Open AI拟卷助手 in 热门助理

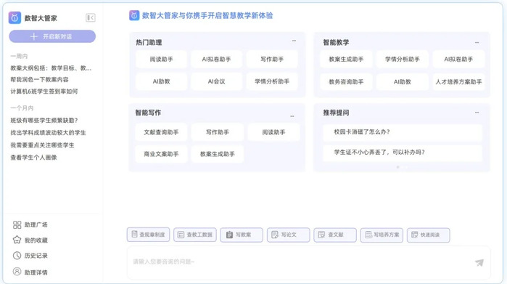coord(216,60)
